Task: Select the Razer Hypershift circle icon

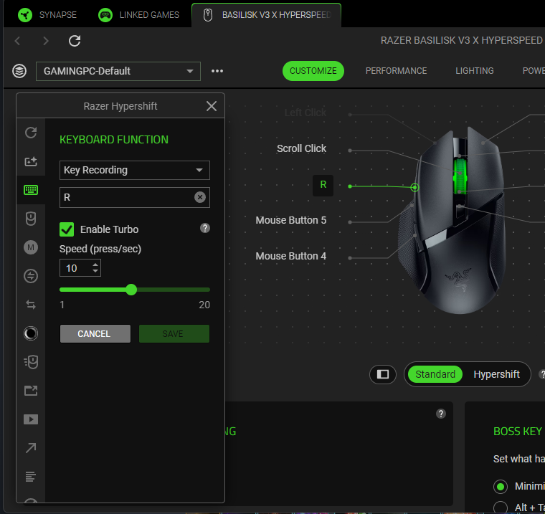Action: coord(31,333)
